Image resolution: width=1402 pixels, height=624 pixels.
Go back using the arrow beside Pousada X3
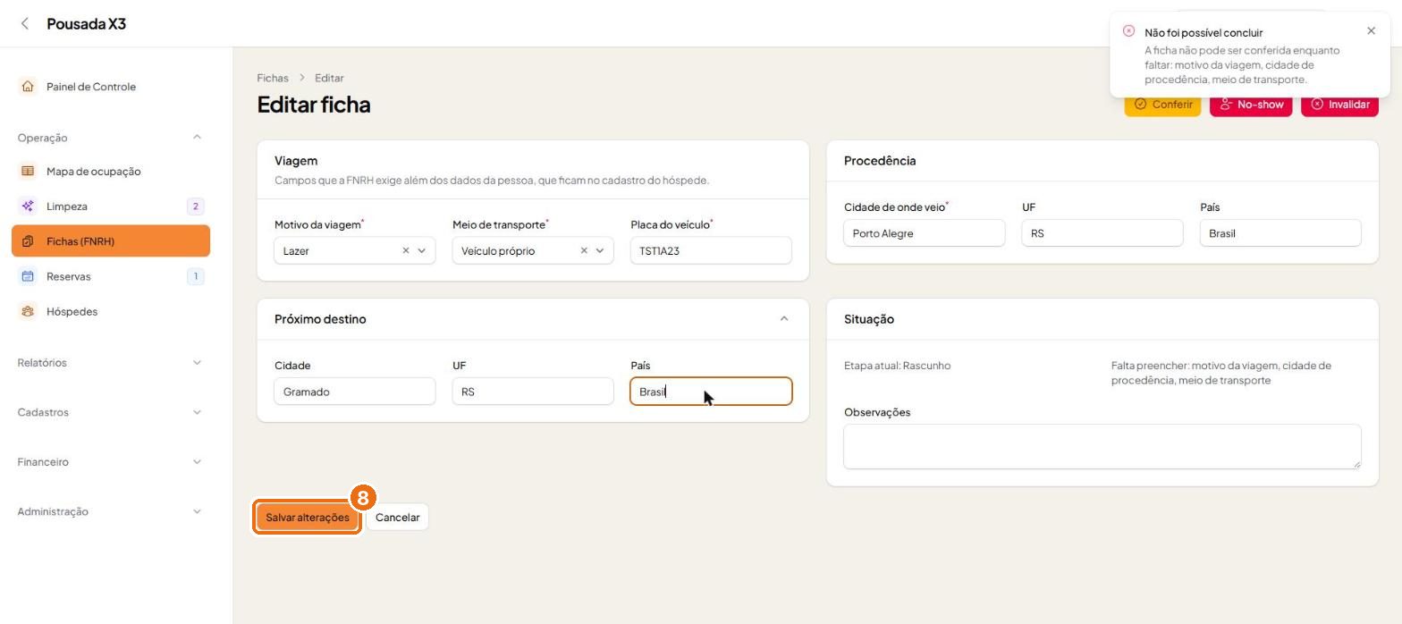(25, 23)
